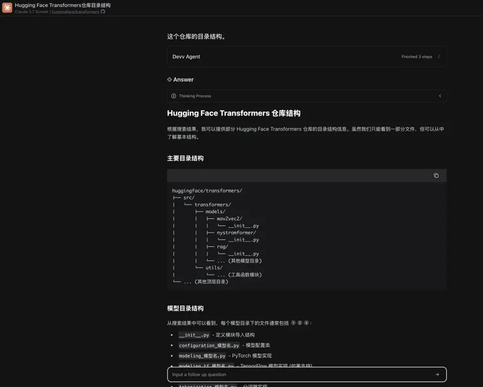Screen dimensions: 483x387
Task: Click 'huggingface/transformers/' root line in code
Action: tap(207, 190)
